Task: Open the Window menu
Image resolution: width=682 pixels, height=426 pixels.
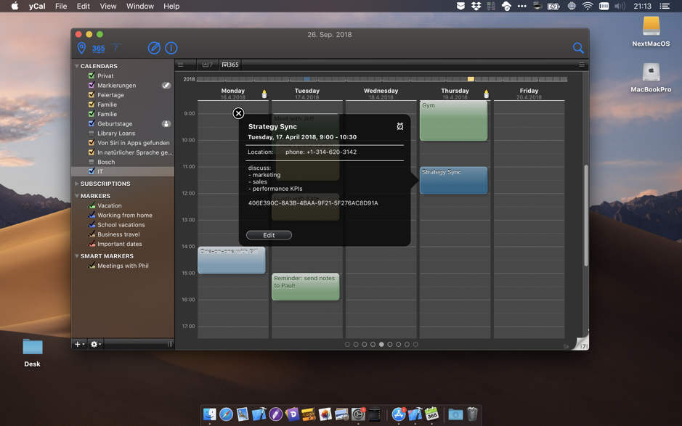Action: click(x=139, y=5)
